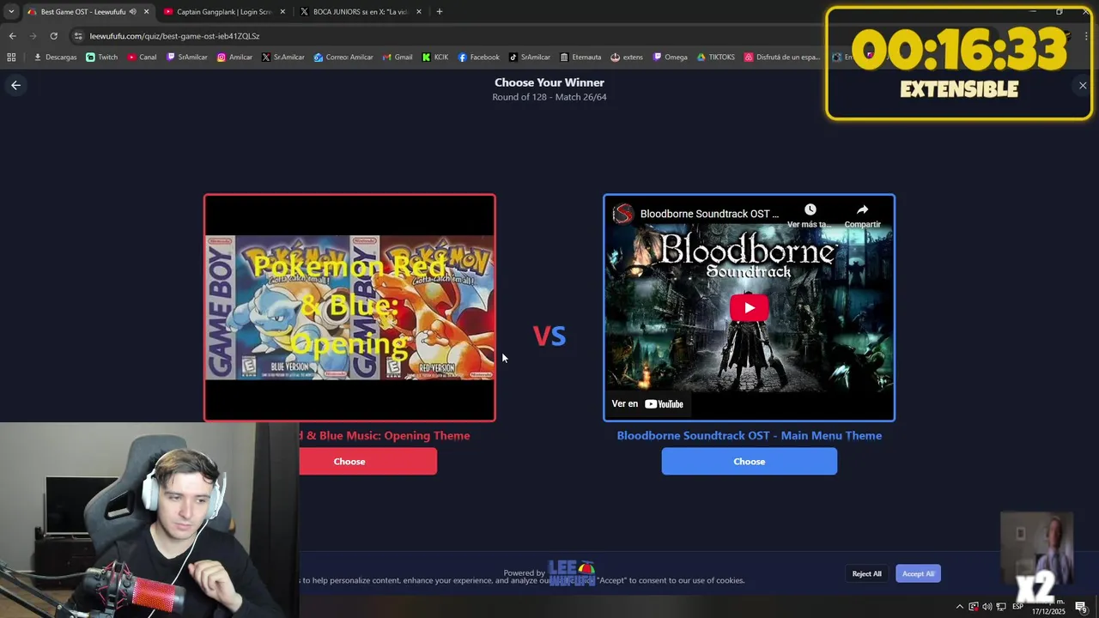Switch the ESP input language indicator
1099x618 pixels.
(x=1017, y=607)
